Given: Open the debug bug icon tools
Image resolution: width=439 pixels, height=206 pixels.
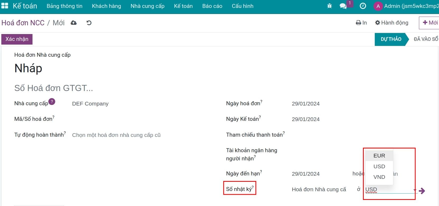Looking at the screenshot, I should tap(329, 6).
